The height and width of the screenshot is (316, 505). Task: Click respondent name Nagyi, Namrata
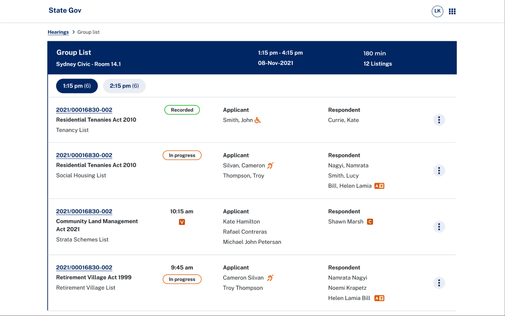348,166
